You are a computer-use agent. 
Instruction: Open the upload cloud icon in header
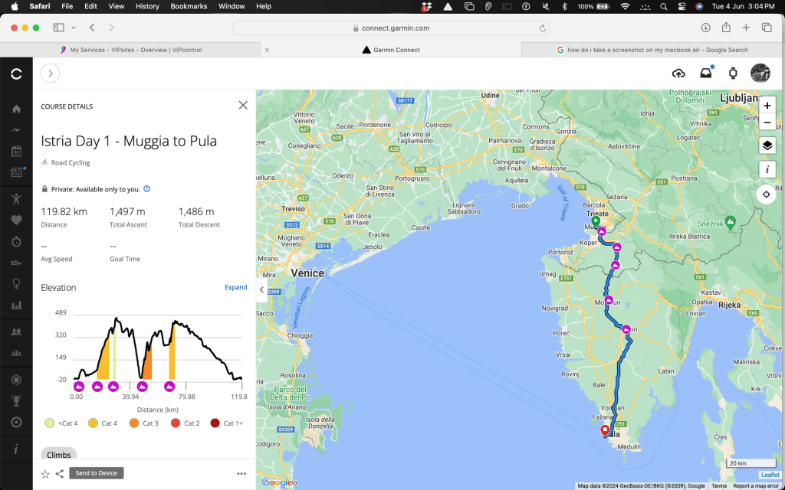678,73
